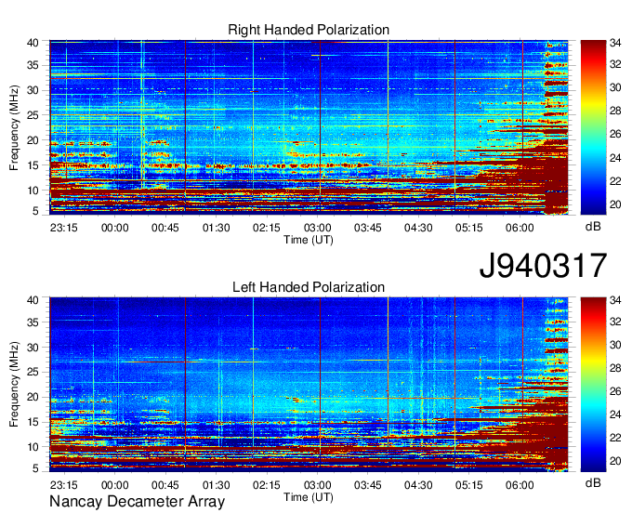Click '03:00' time tick on Left Handed plot
This screenshot has width=632, height=513.
pos(317,485)
